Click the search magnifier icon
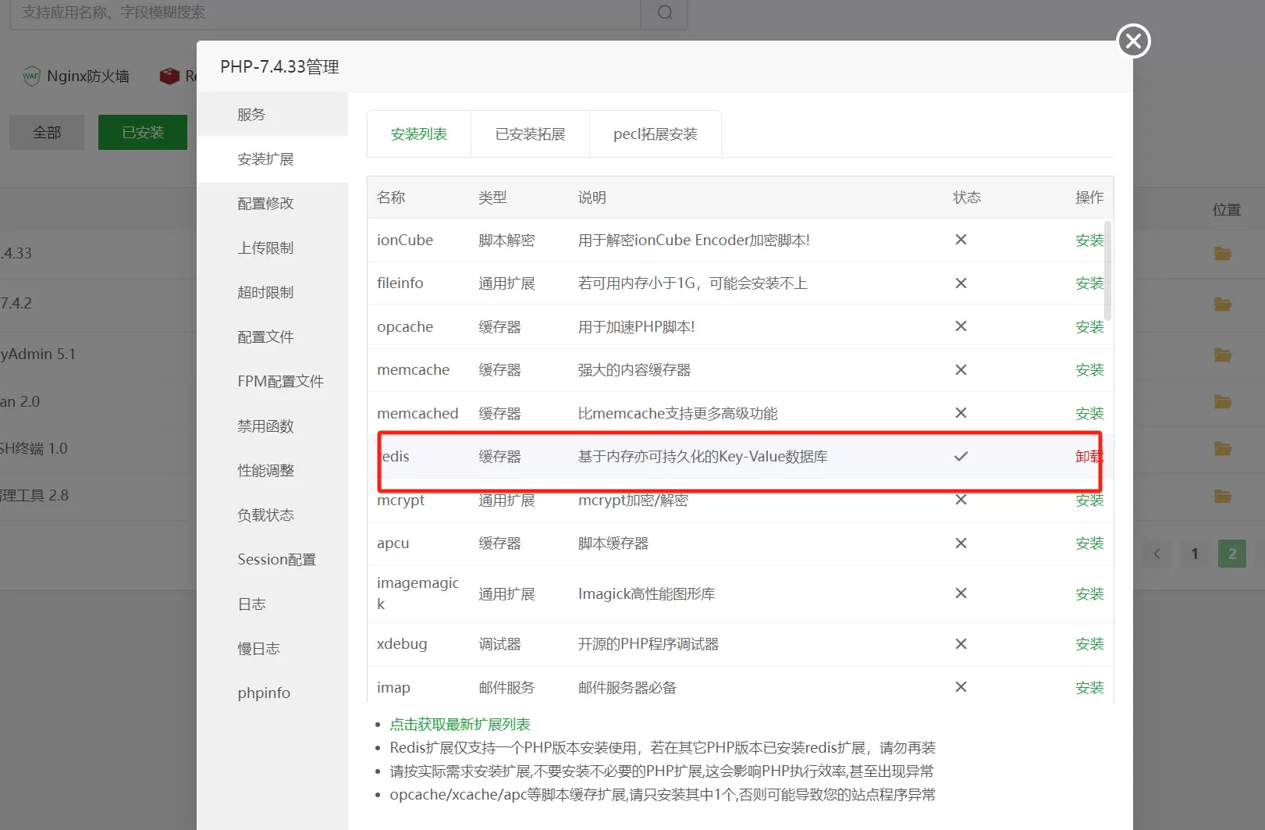The image size is (1265, 830). pyautogui.click(x=664, y=12)
